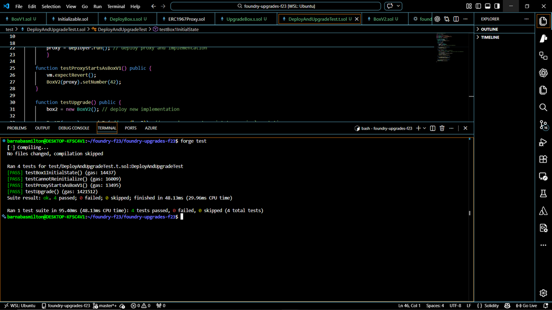Open the Explorer view in activity bar
This screenshot has width=552, height=310.
coord(543,21)
